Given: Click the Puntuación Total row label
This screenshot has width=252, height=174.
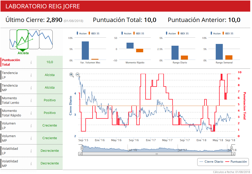Looking at the screenshot, I should (11, 62).
